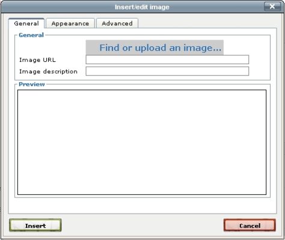Focus the Image URL input field
The height and width of the screenshot is (240, 285).
(167, 59)
